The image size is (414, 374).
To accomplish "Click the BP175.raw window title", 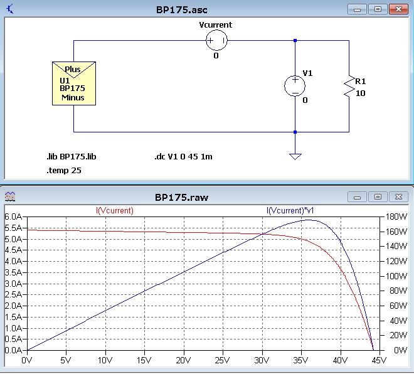I will pyautogui.click(x=182, y=197).
